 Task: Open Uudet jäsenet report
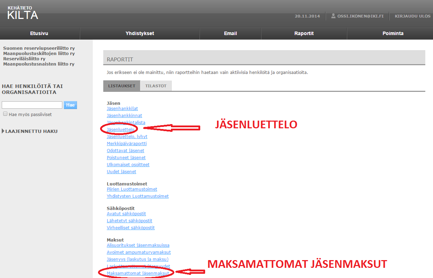click(121, 172)
